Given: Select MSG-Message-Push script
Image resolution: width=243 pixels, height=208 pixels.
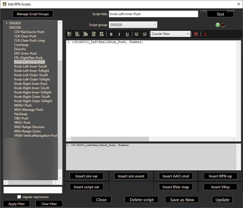Looking at the screenshot, I should [29, 110].
